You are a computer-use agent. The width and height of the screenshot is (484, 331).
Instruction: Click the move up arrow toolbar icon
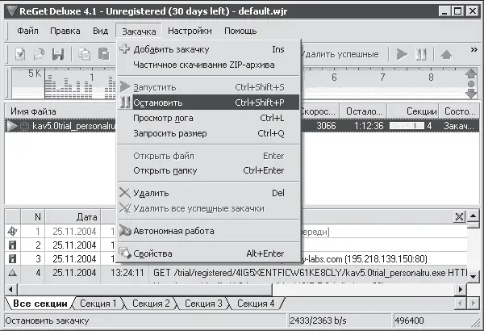tap(446, 54)
